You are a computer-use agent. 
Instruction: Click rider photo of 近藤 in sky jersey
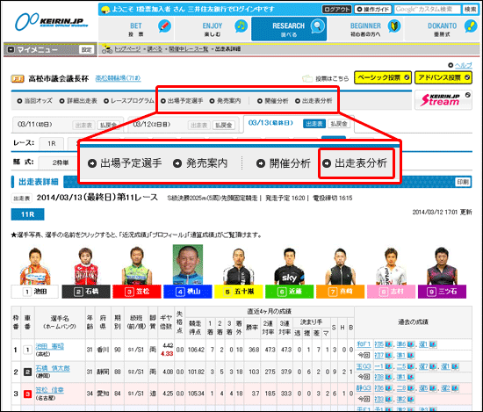click(289, 265)
